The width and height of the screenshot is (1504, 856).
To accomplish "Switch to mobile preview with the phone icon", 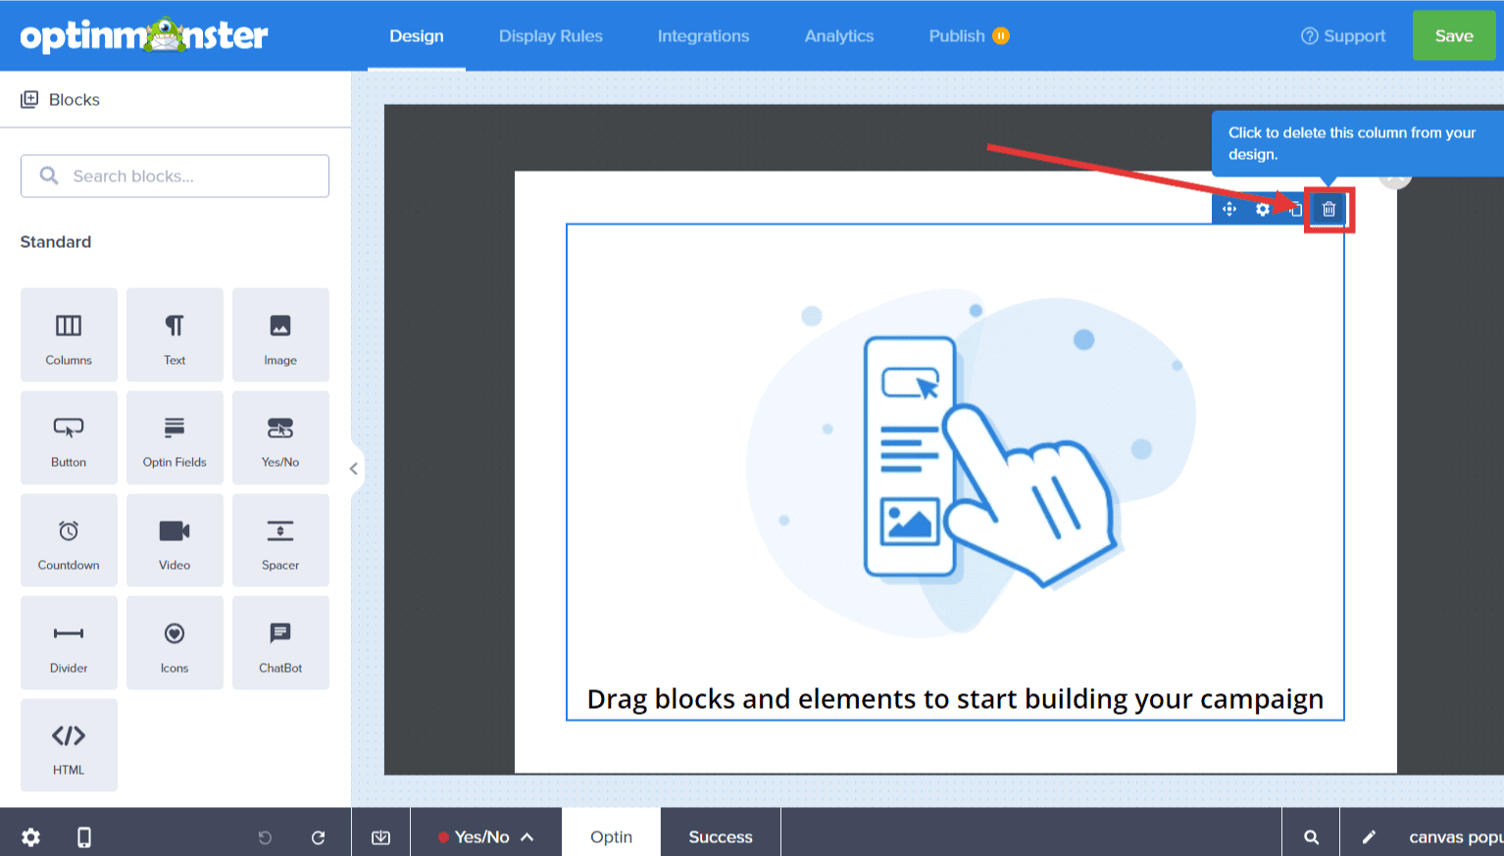I will 84,836.
